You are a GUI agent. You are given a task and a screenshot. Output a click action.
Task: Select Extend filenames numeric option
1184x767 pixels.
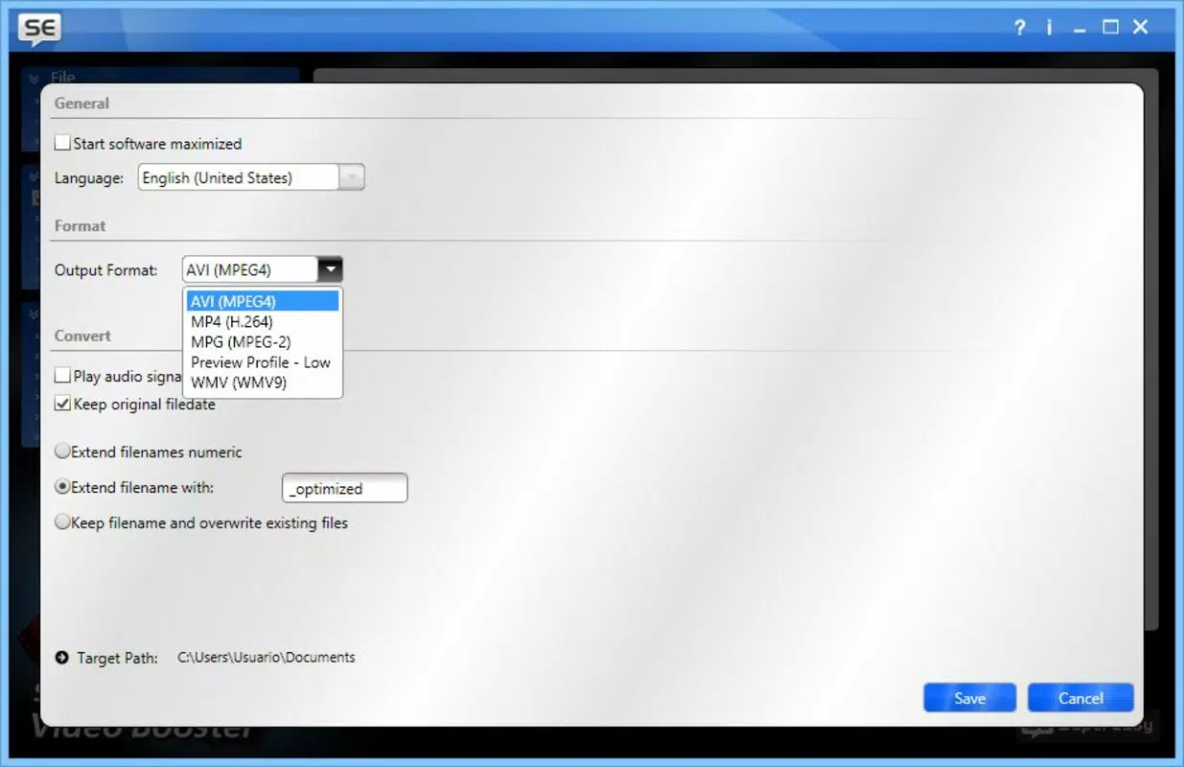(62, 452)
